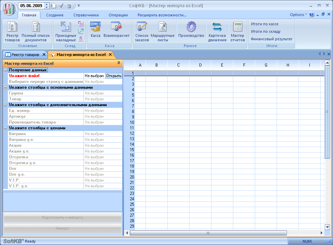The width and height of the screenshot is (333, 245).
Task: Click the horizontal scrollbar left arrow
Action: (127, 233)
